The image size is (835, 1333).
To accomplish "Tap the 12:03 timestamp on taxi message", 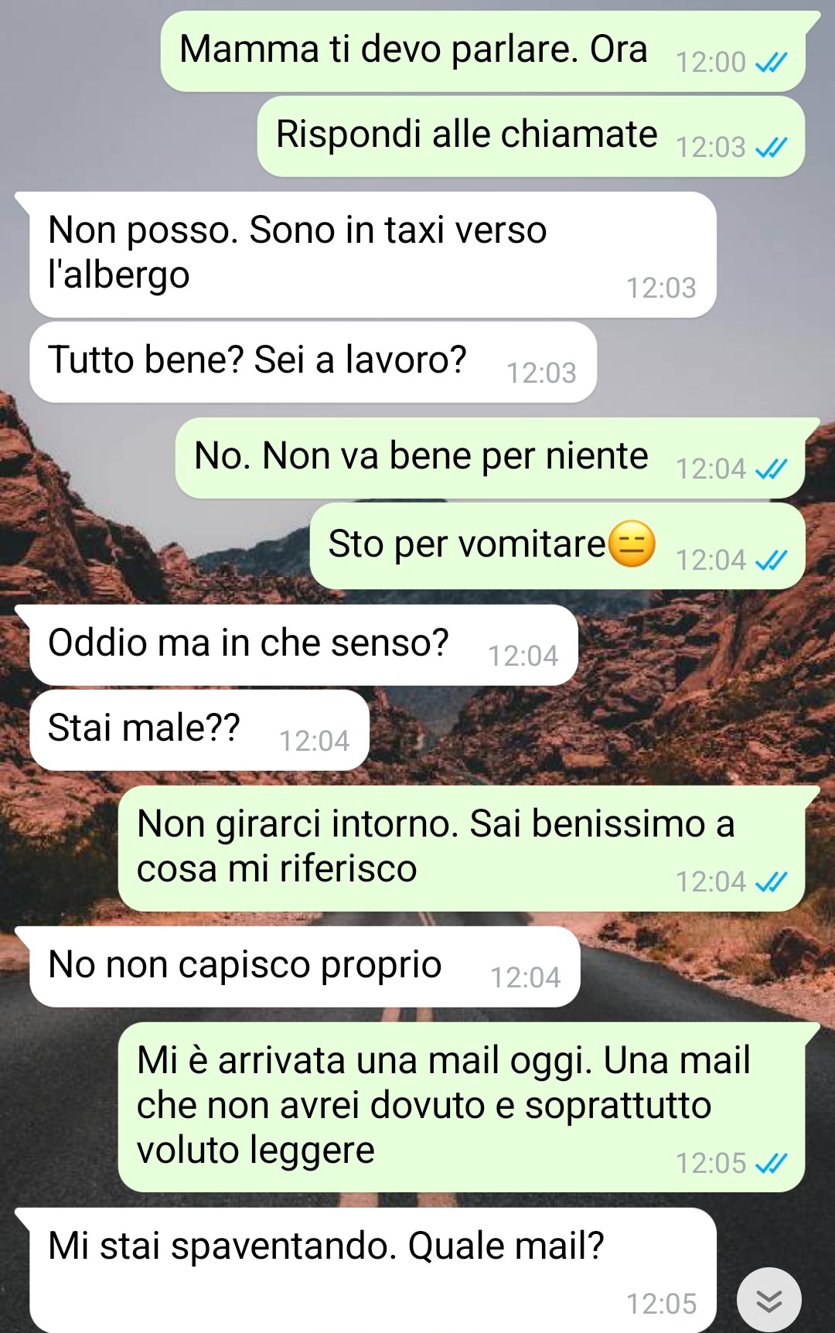I will pos(661,288).
